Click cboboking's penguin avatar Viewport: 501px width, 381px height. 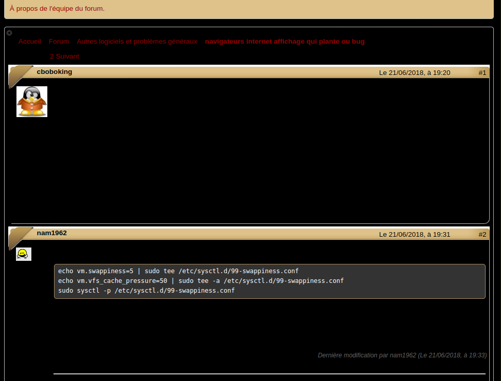pyautogui.click(x=32, y=102)
